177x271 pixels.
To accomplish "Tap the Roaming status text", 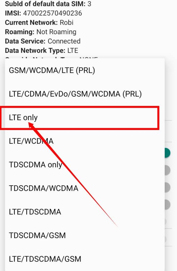I will coord(41,32).
